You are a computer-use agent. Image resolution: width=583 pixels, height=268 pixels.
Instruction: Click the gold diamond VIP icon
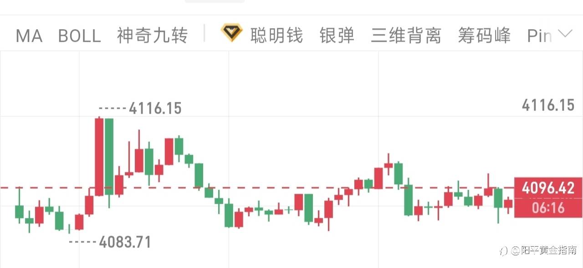pyautogui.click(x=232, y=34)
